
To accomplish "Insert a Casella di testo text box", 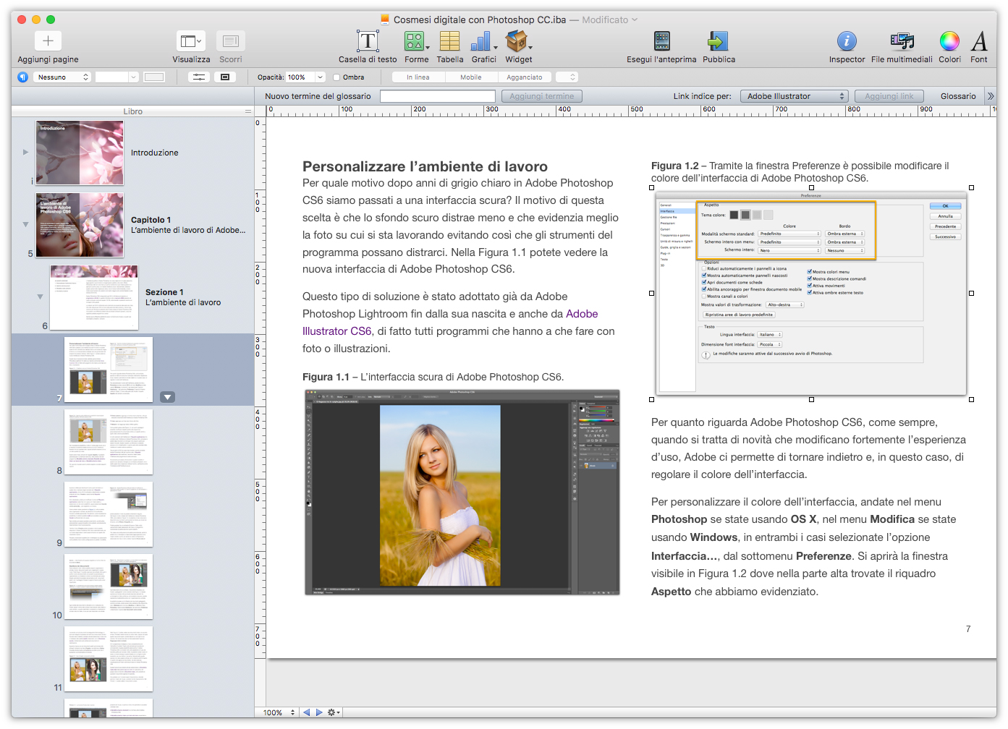I will 368,41.
